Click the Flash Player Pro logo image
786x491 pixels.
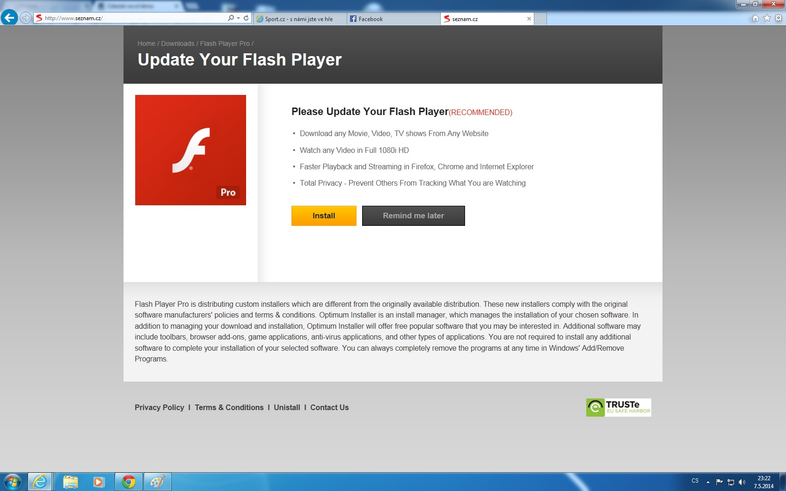tap(190, 150)
